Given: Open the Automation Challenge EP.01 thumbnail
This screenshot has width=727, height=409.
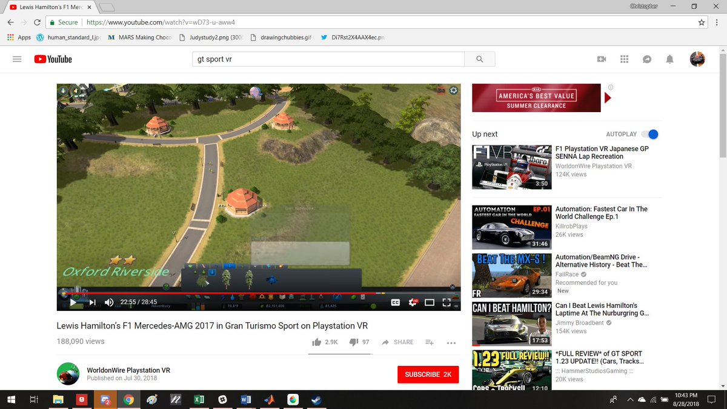Looking at the screenshot, I should pyautogui.click(x=512, y=227).
